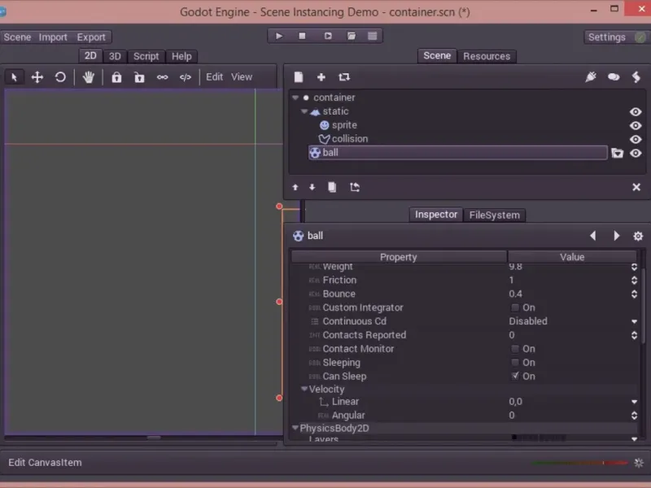The width and height of the screenshot is (651, 488).
Task: Reparent the selected node
Action: coord(355,187)
